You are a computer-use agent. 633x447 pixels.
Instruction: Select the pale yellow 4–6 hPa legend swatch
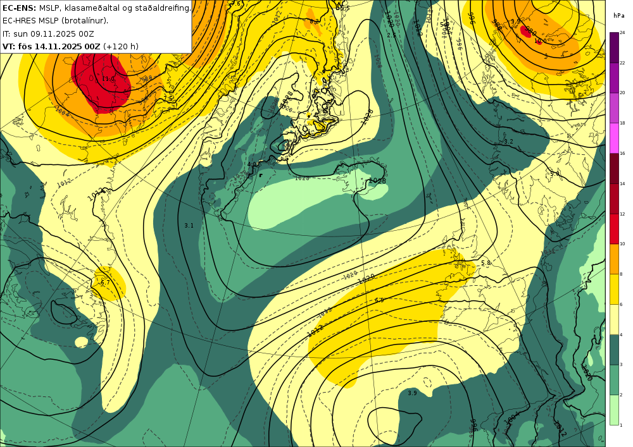(614, 319)
